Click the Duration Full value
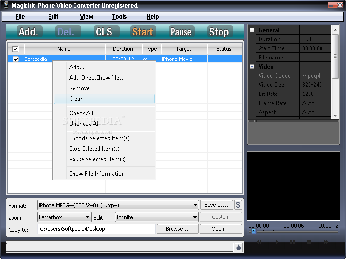This screenshot has width=346, height=259. (315, 39)
